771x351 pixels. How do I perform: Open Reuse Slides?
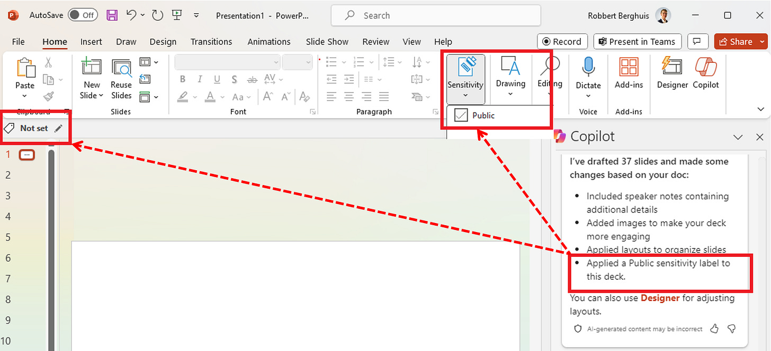[121, 79]
